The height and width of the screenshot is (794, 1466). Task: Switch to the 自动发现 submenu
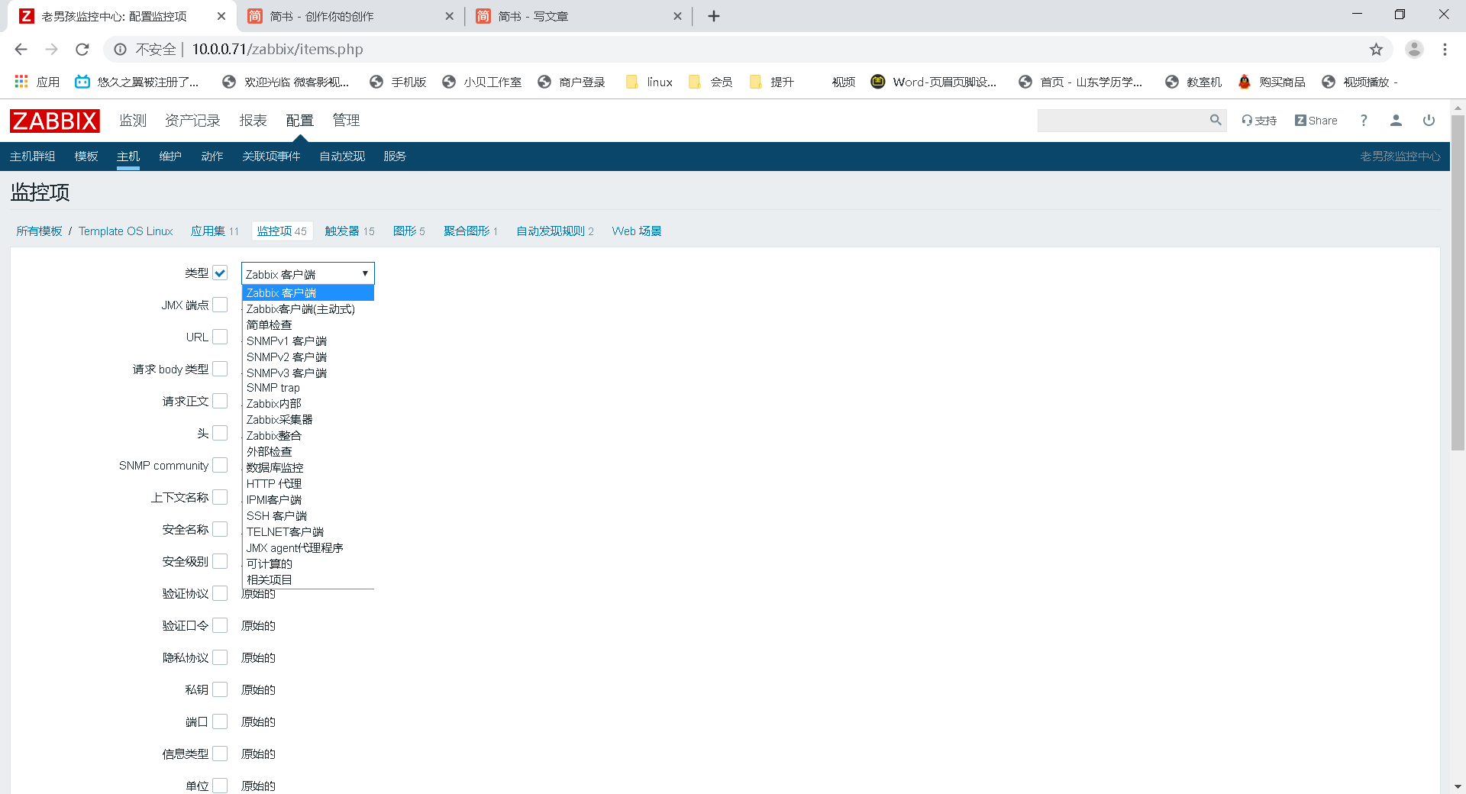[342, 157]
